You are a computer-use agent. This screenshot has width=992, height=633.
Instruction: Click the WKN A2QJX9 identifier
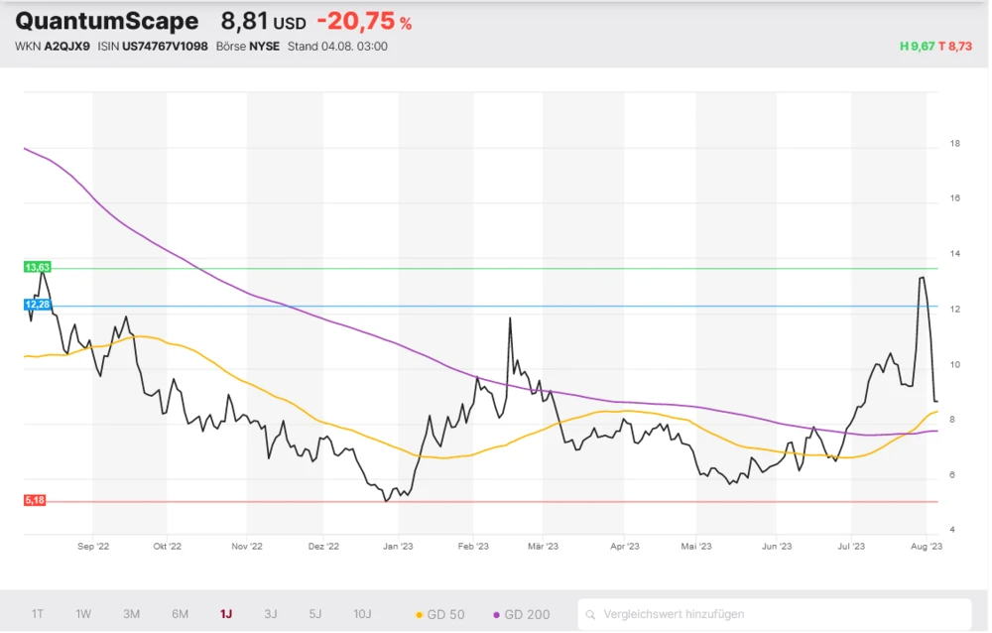[x=53, y=47]
